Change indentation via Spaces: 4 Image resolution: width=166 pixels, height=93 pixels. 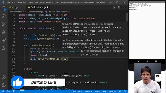tap(88, 91)
